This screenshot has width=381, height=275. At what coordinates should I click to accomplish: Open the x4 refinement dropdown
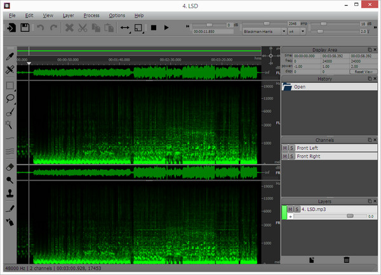coord(296,30)
